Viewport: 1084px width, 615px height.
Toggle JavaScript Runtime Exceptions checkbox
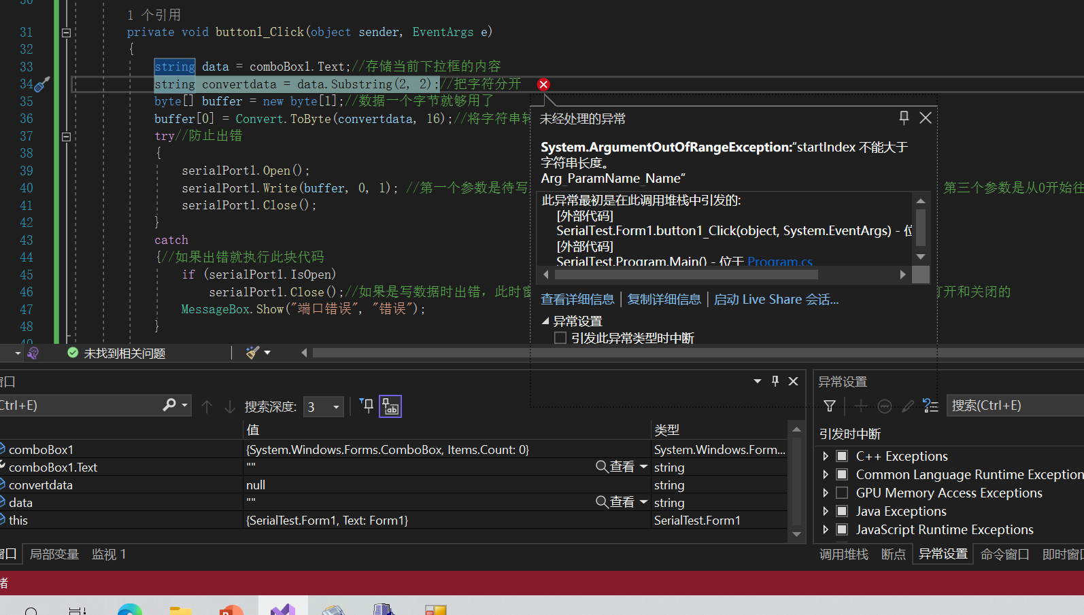pos(842,529)
